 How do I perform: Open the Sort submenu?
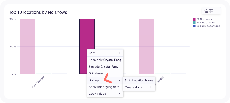(105, 53)
